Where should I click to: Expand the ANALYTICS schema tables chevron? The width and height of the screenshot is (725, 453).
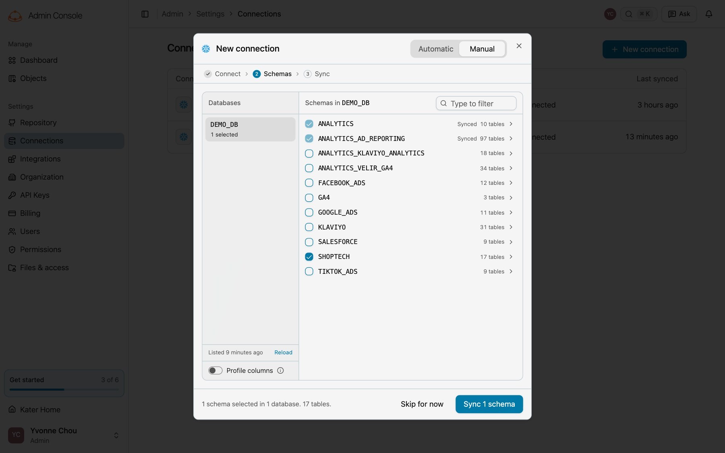click(511, 124)
